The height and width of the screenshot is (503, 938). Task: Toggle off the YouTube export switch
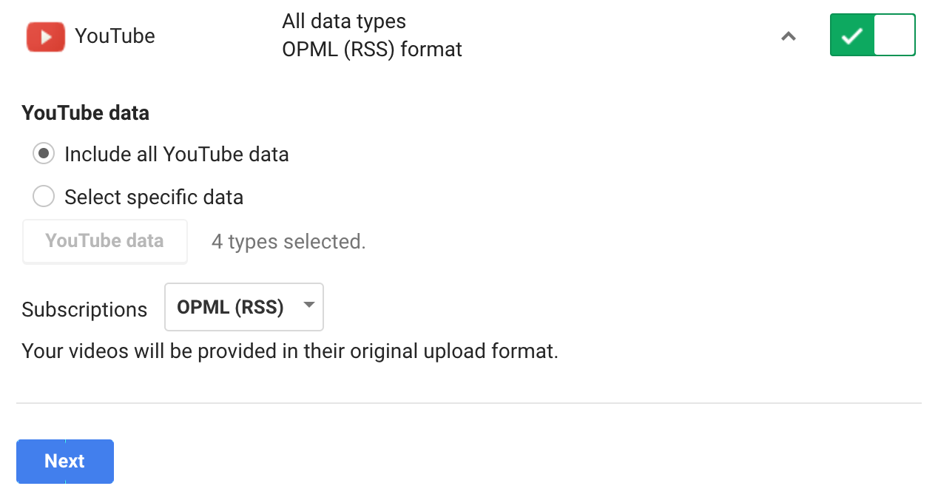click(x=872, y=35)
